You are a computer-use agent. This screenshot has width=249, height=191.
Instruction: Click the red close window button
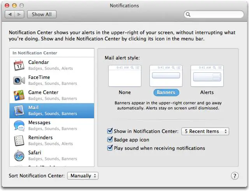coord(7,5)
